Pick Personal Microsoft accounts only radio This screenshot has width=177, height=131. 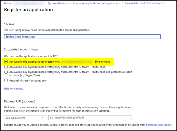point(6,81)
